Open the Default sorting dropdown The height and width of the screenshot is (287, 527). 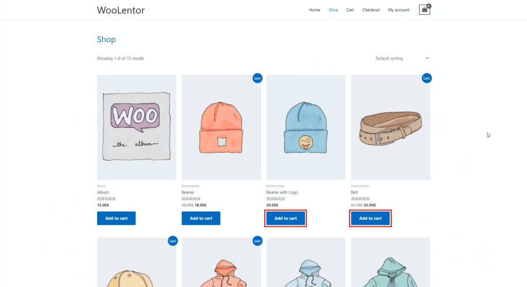(402, 59)
